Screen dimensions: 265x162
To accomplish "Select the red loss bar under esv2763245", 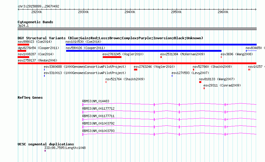I will coord(112,57).
